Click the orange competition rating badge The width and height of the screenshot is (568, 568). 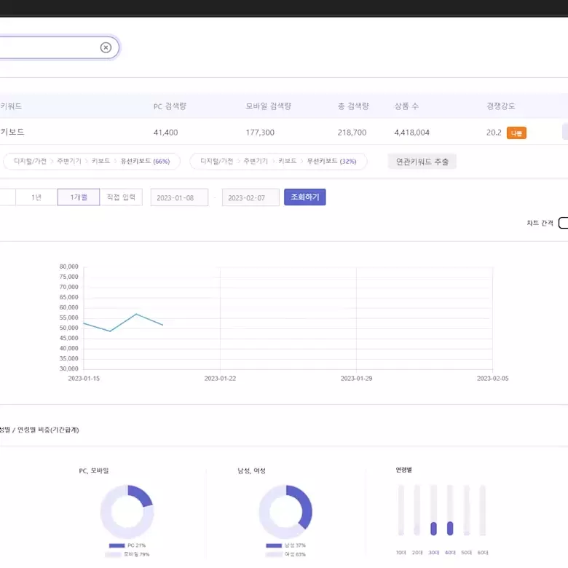(x=516, y=133)
